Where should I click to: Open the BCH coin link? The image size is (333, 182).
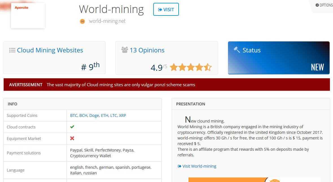tap(83, 116)
